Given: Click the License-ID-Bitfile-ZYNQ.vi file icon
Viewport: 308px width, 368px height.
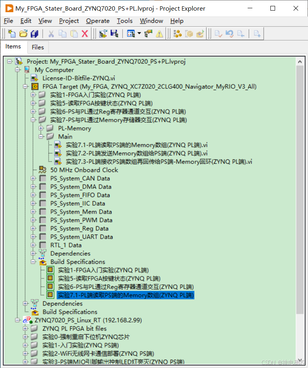Looking at the screenshot, I should point(34,78).
